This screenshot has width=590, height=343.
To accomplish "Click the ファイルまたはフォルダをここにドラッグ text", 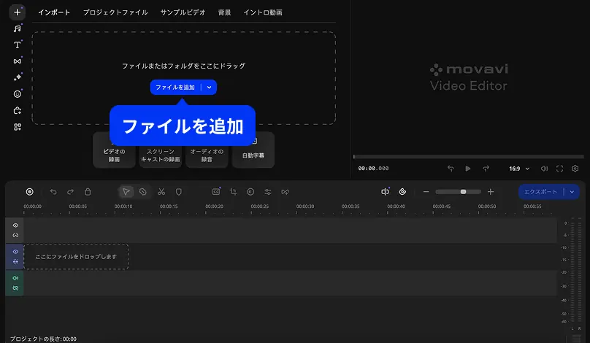I will pos(183,66).
